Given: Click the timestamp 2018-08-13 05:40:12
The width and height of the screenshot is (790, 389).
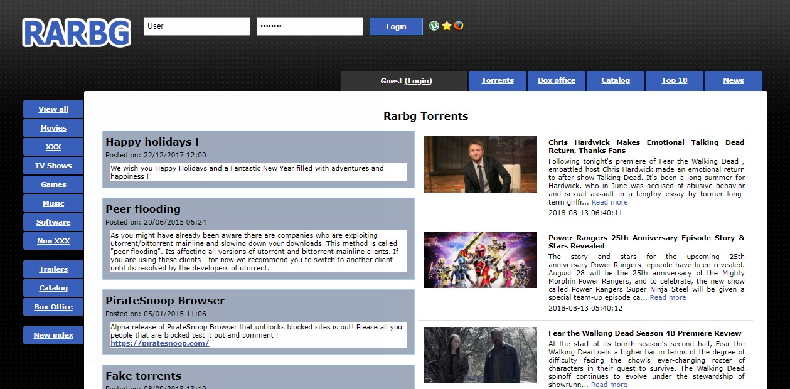Looking at the screenshot, I should pyautogui.click(x=585, y=308).
